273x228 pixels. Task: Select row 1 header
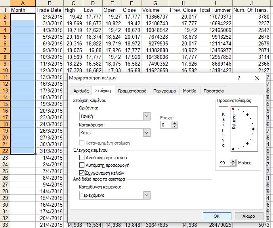[x=5, y=10]
